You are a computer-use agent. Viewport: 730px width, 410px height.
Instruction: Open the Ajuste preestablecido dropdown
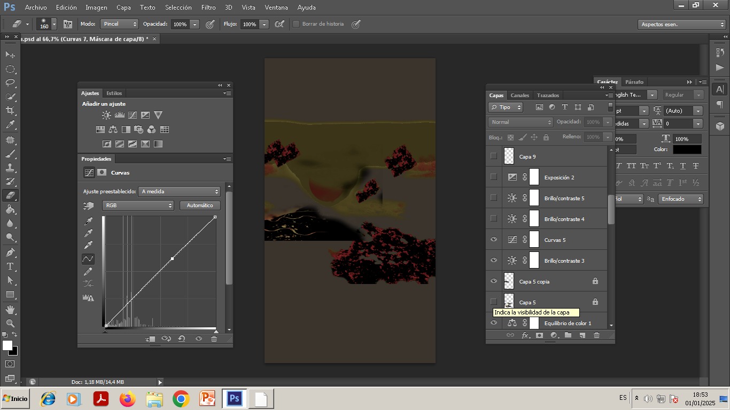coord(180,191)
